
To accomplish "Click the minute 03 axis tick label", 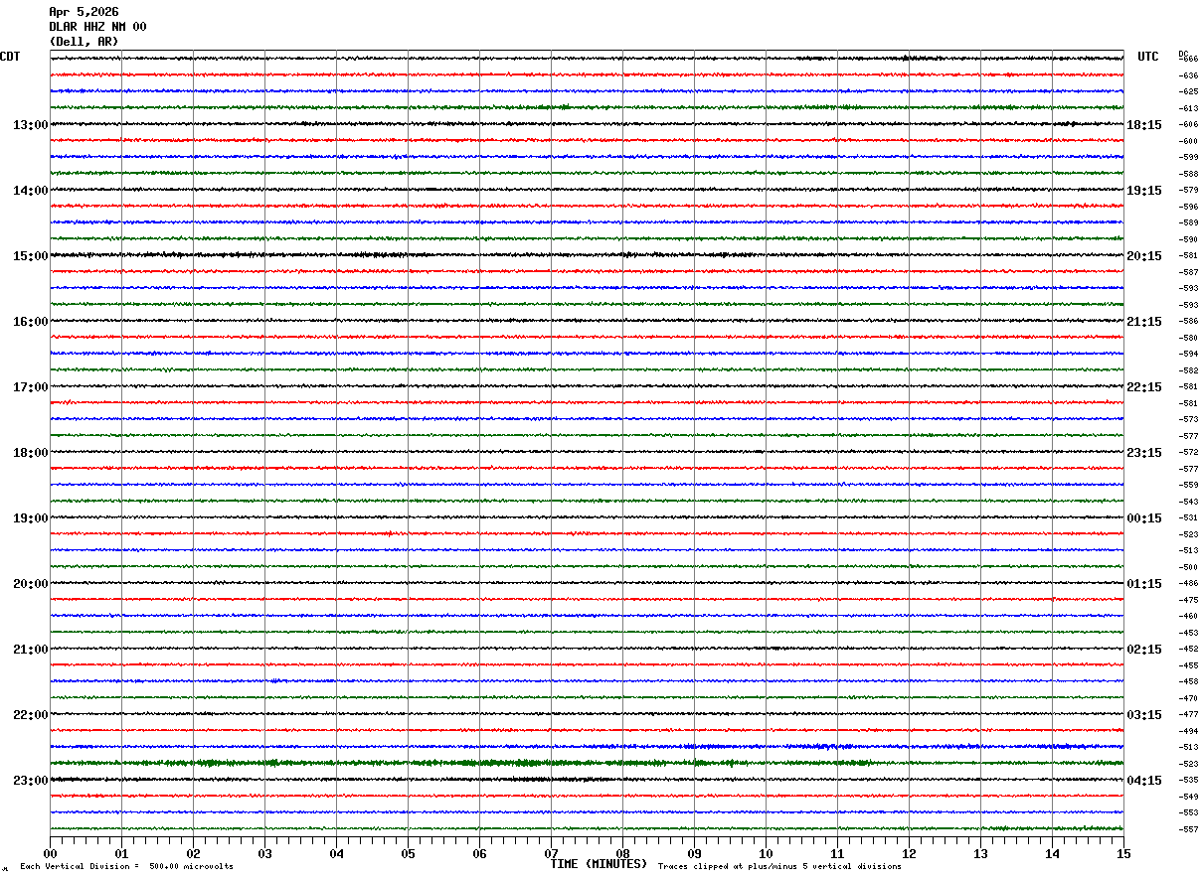I will 264,853.
